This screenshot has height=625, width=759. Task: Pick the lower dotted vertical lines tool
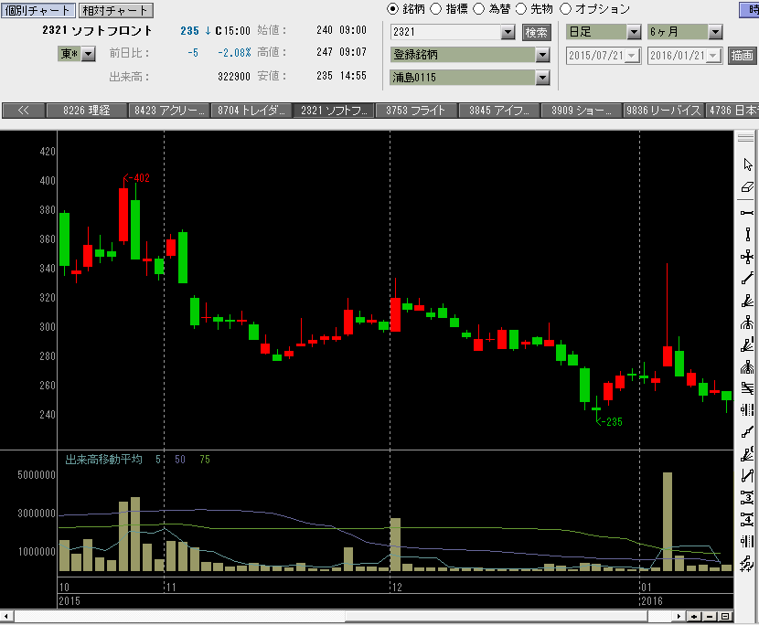coord(747,542)
